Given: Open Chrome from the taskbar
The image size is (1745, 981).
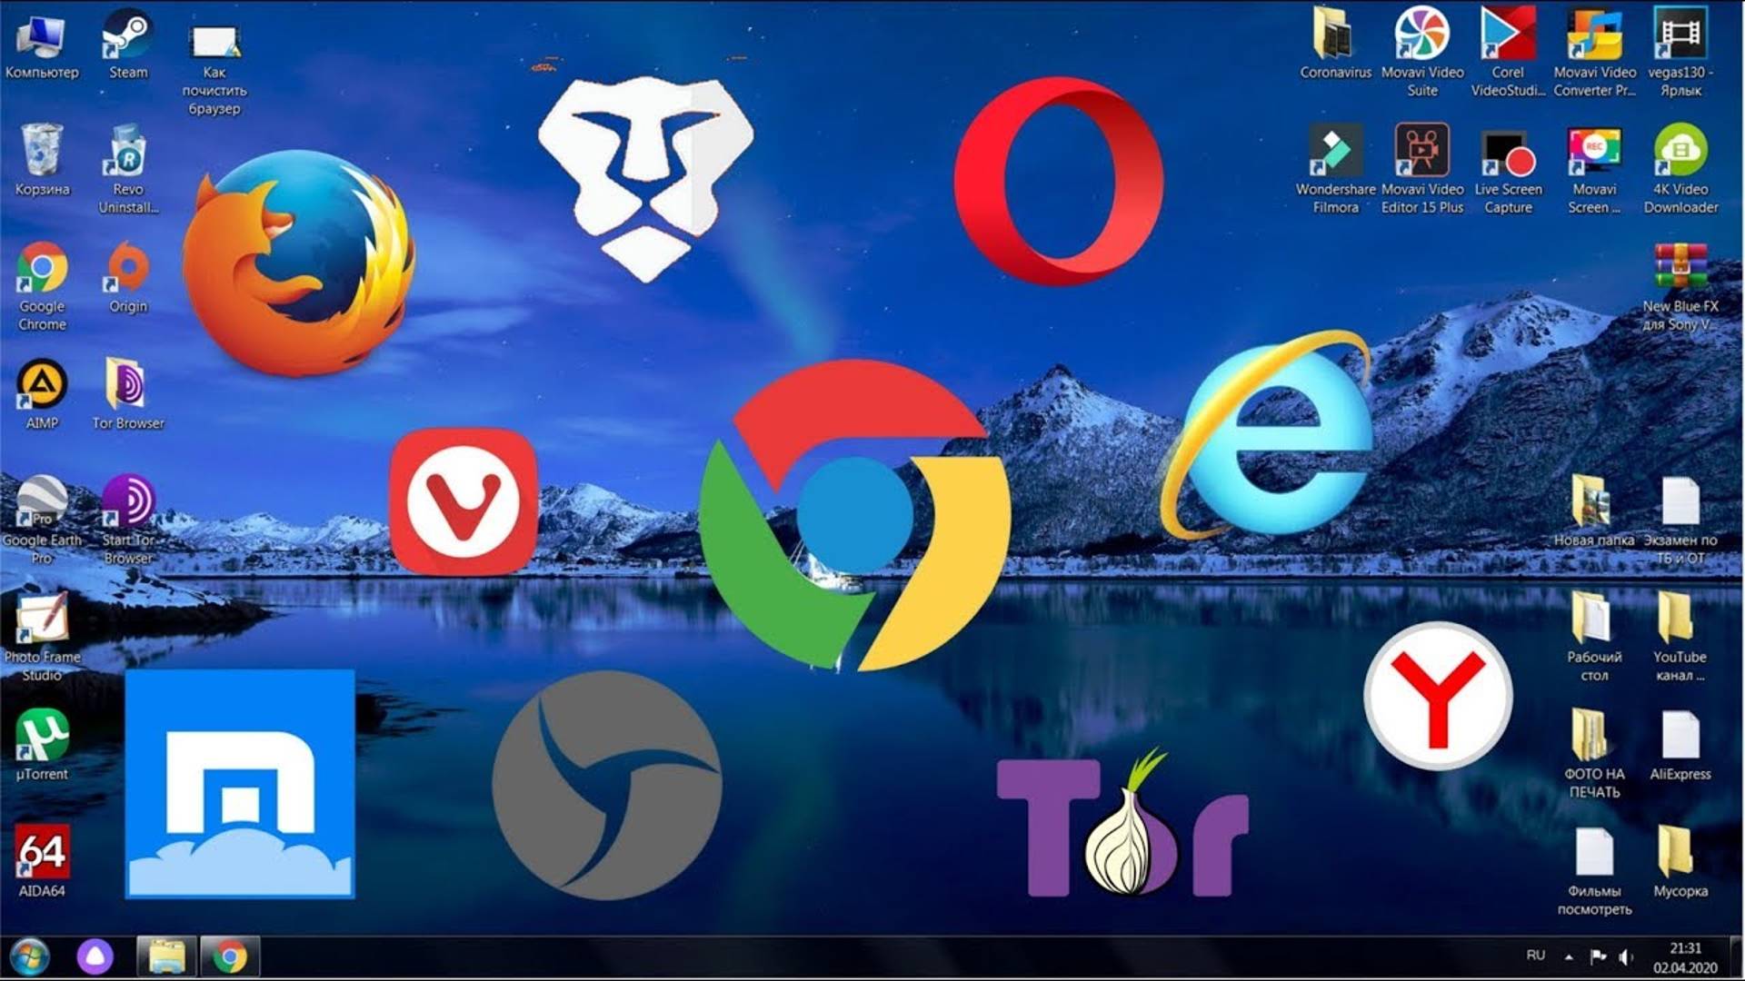Looking at the screenshot, I should 230,956.
